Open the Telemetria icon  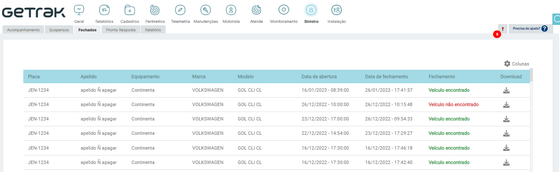pyautogui.click(x=180, y=10)
